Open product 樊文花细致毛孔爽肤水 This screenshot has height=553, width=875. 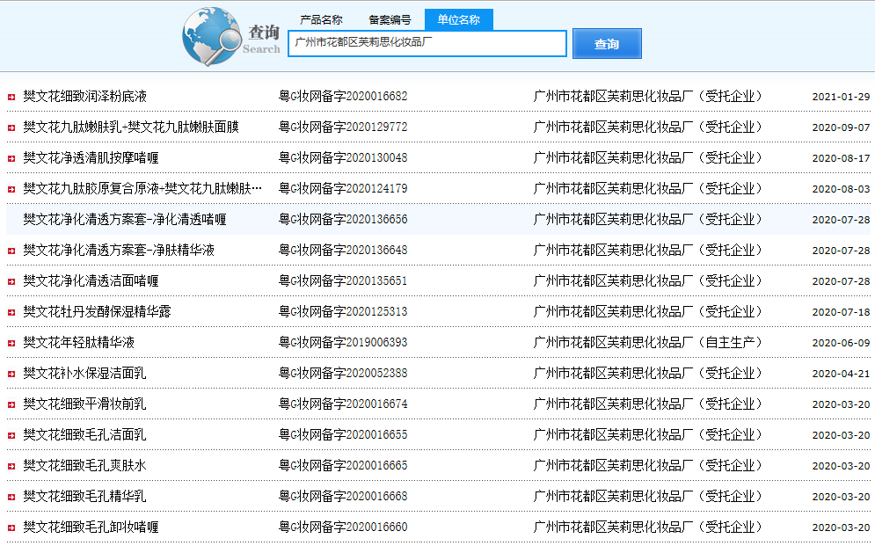point(84,465)
